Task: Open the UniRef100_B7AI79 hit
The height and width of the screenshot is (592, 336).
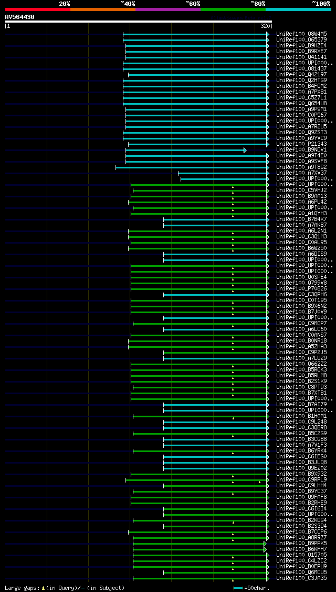Action: point(301,404)
